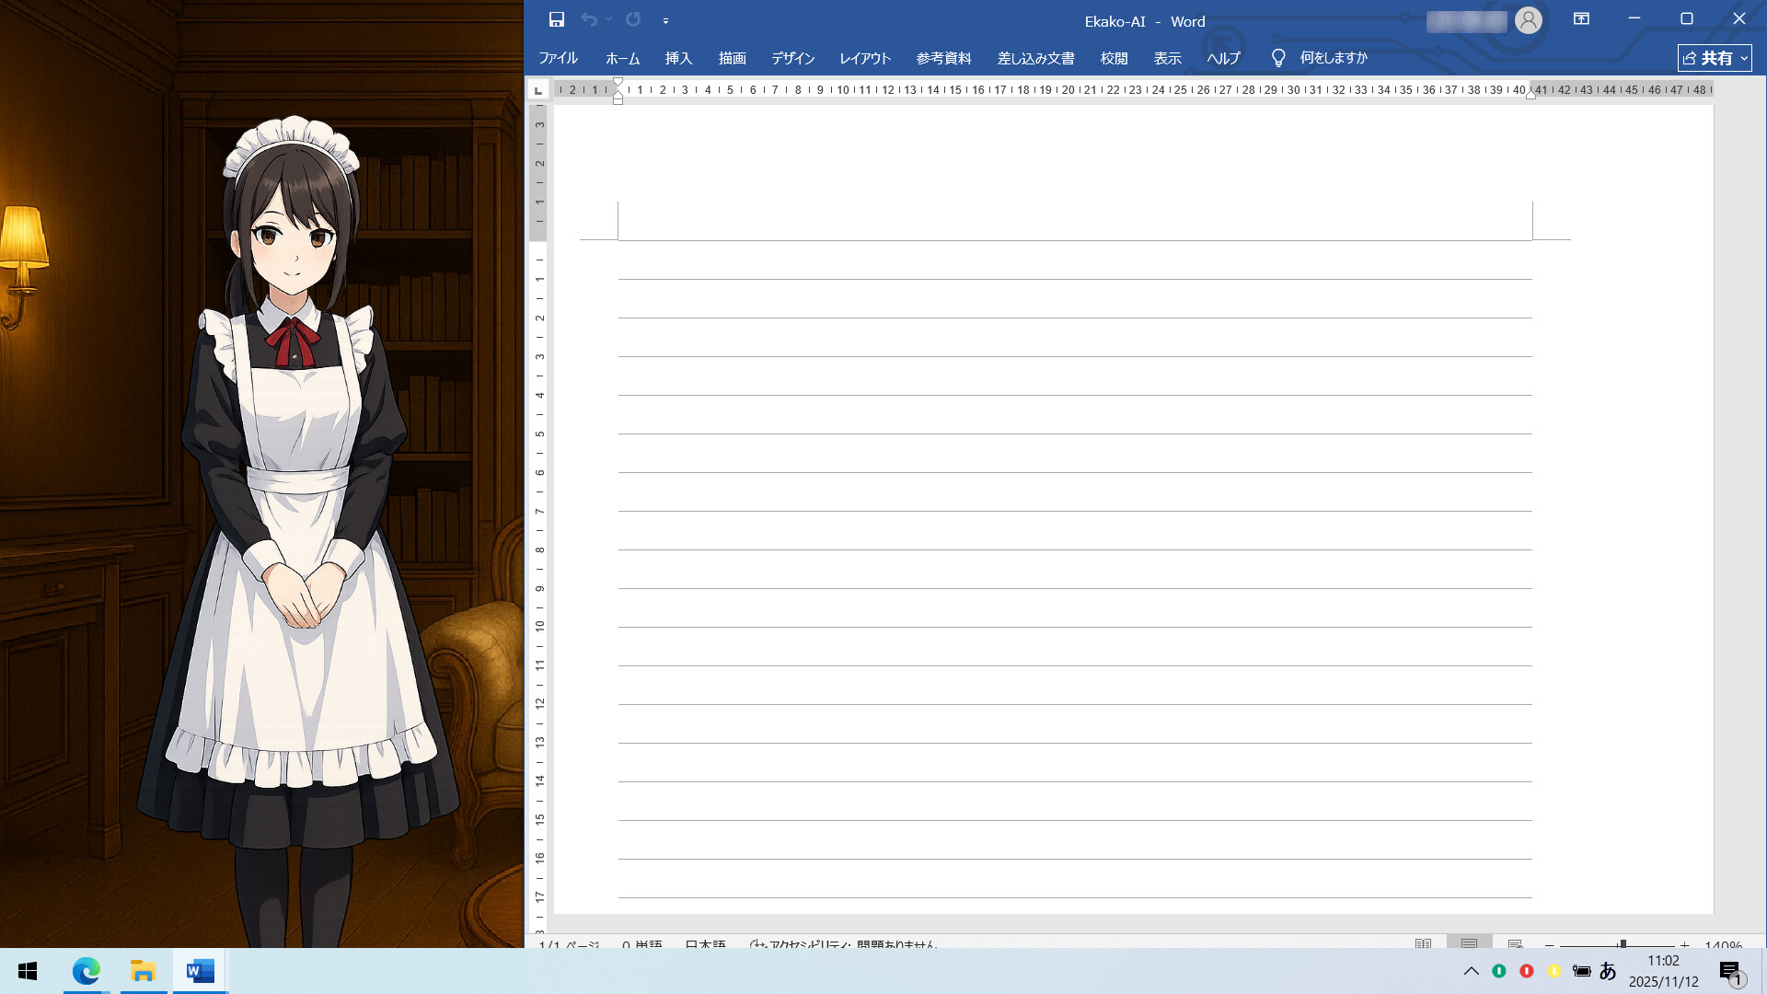
Task: Open the 校閲 ribbon tab
Action: tap(1114, 58)
